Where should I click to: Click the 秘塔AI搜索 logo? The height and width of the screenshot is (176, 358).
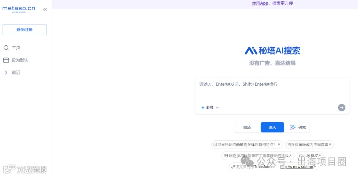(272, 50)
